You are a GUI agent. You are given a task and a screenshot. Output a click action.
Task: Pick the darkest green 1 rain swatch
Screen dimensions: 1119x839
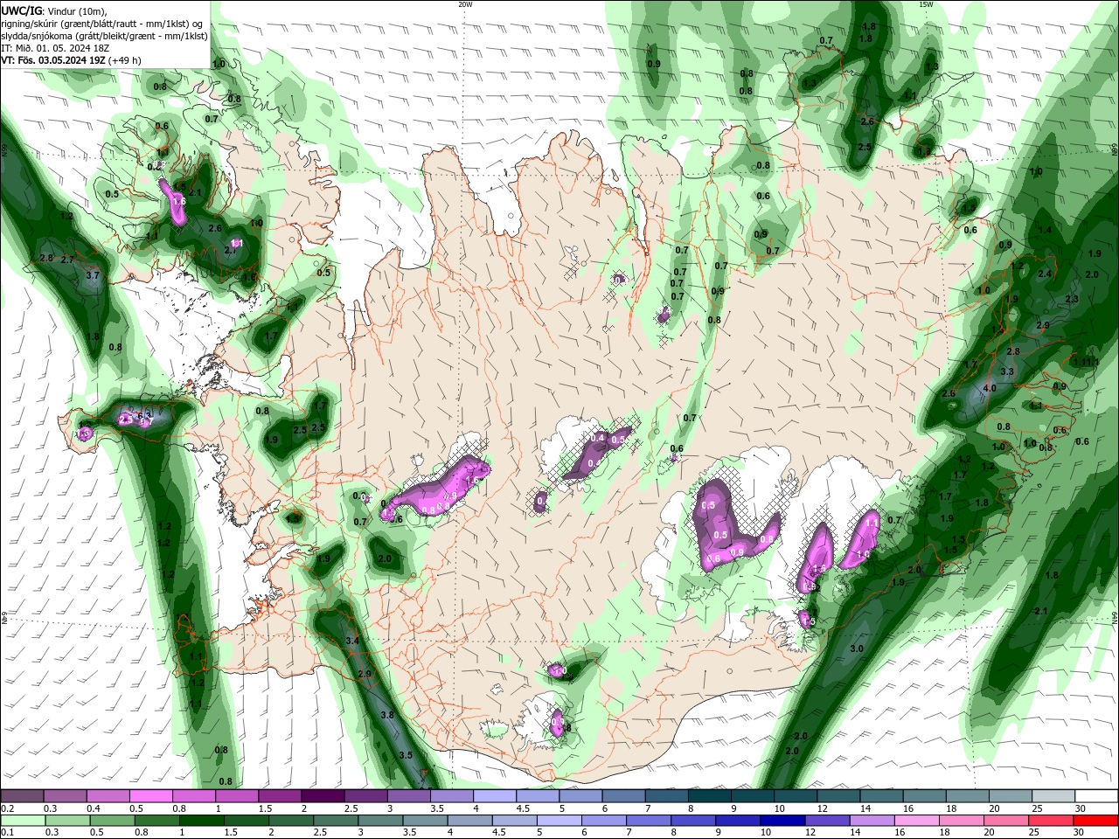click(x=201, y=821)
